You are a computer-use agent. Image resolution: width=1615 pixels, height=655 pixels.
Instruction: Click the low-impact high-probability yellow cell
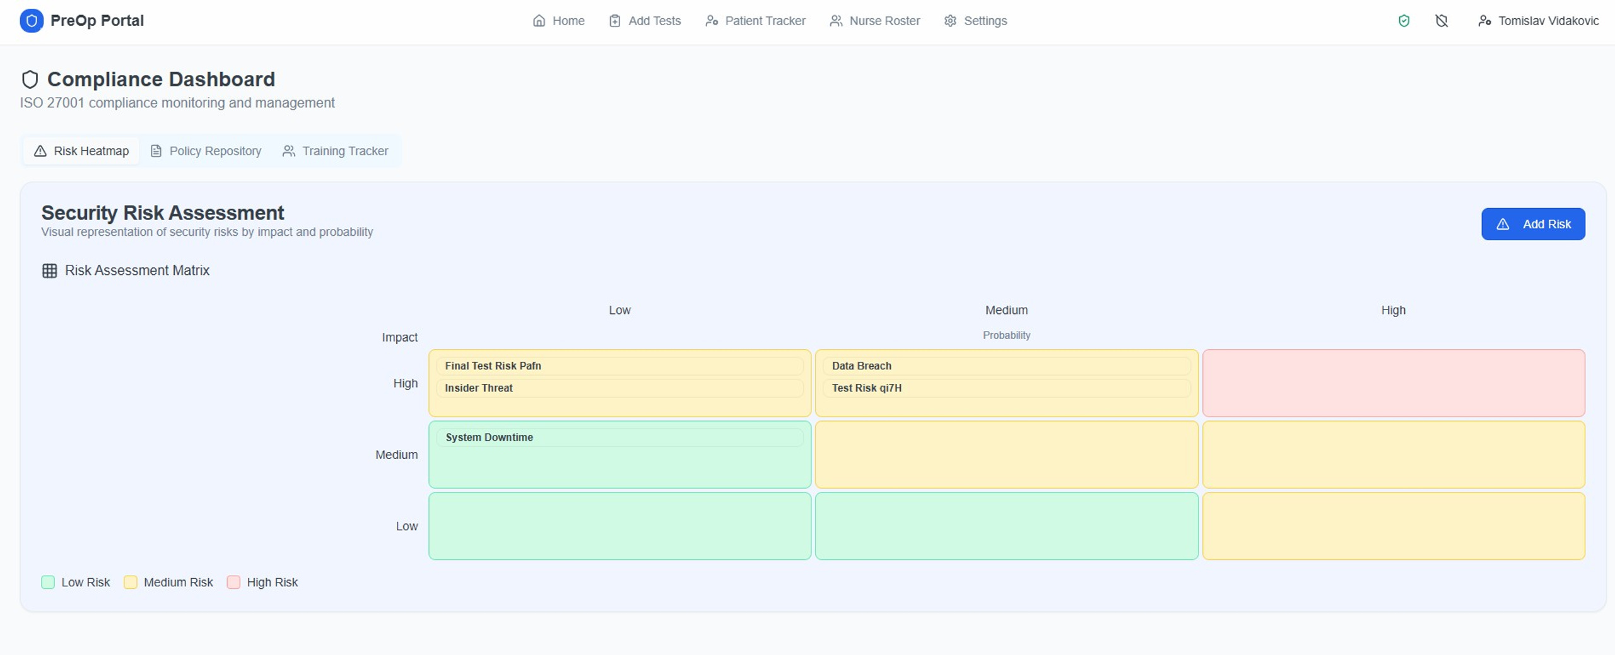[x=1394, y=526]
